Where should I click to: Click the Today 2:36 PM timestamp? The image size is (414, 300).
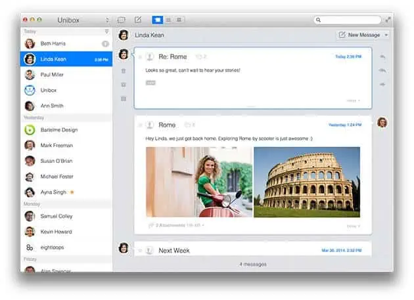click(x=348, y=56)
